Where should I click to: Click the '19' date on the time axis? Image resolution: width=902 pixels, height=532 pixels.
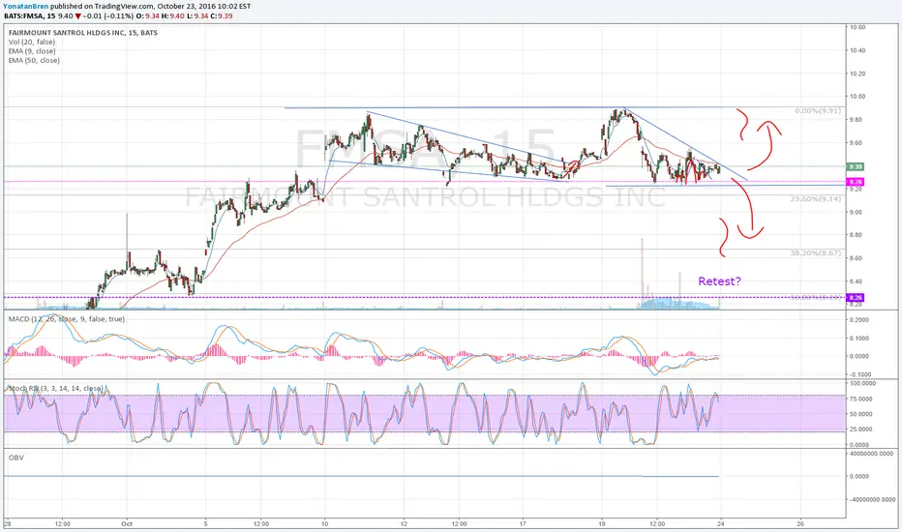click(x=602, y=524)
